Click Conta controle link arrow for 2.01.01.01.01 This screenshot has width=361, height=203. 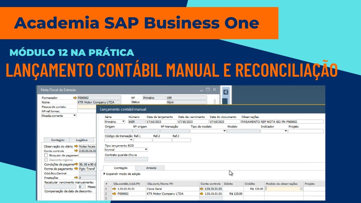202,194
